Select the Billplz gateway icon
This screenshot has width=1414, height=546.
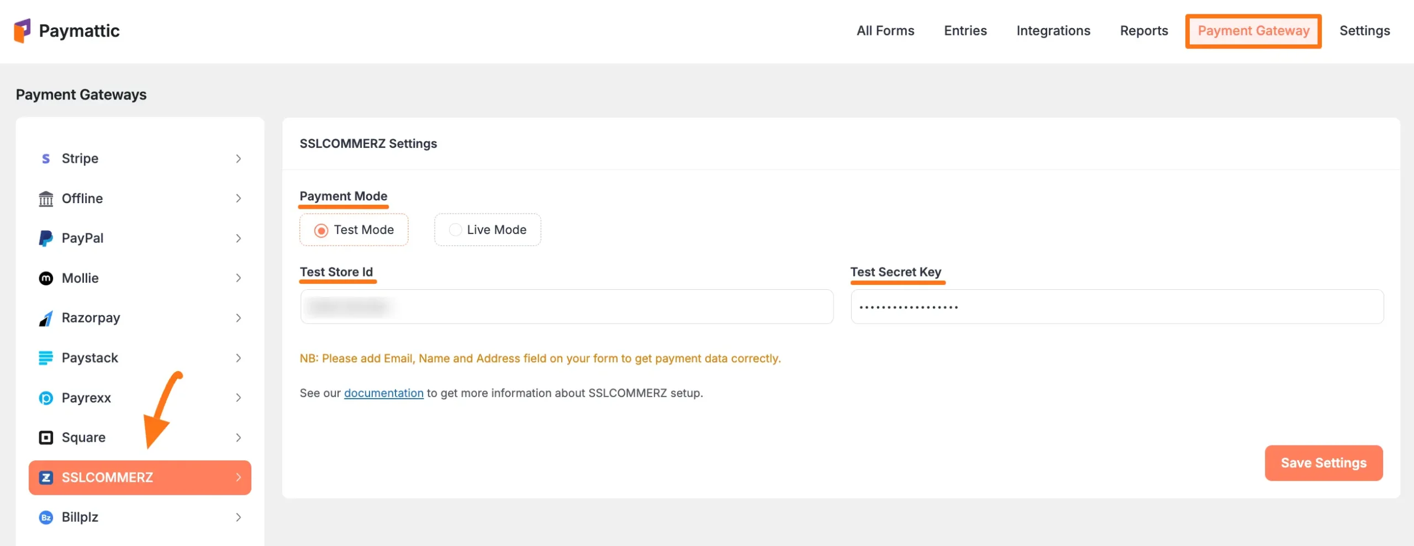(45, 517)
